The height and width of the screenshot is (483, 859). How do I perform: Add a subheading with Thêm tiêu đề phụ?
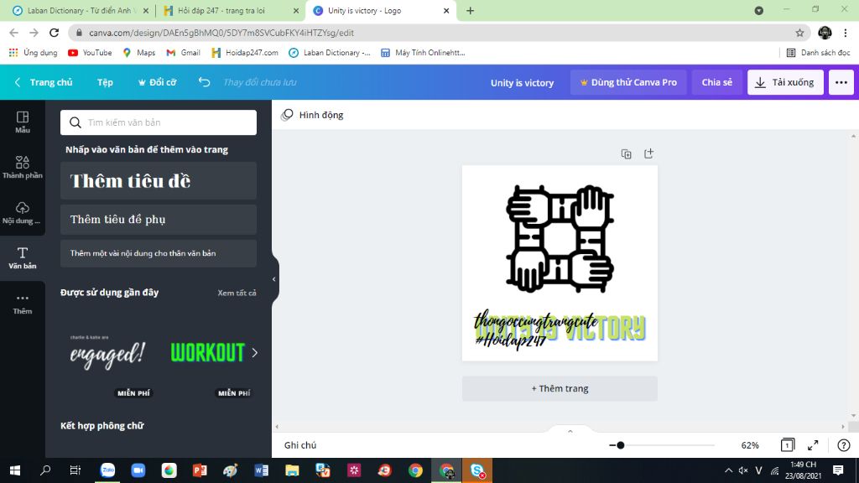point(159,220)
